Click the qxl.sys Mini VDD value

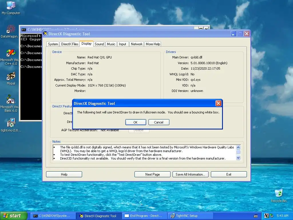tap(195, 80)
